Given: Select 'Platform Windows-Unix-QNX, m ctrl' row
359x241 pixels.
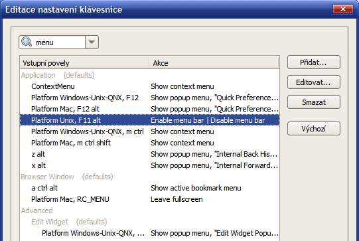Looking at the screenshot, I should pos(149,131).
